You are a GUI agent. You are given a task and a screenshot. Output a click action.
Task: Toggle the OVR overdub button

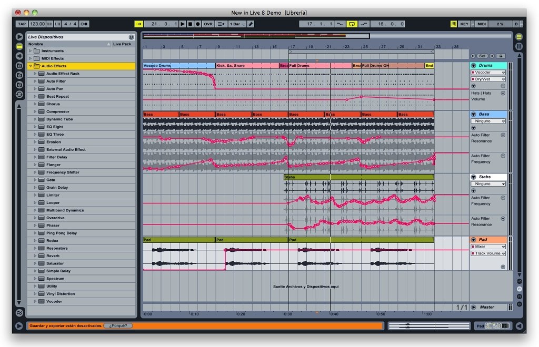208,24
